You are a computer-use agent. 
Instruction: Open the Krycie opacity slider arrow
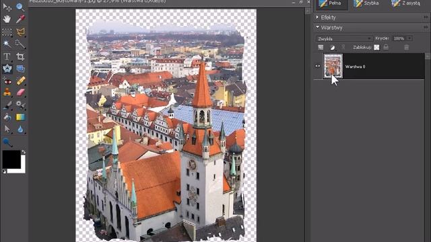(409, 39)
